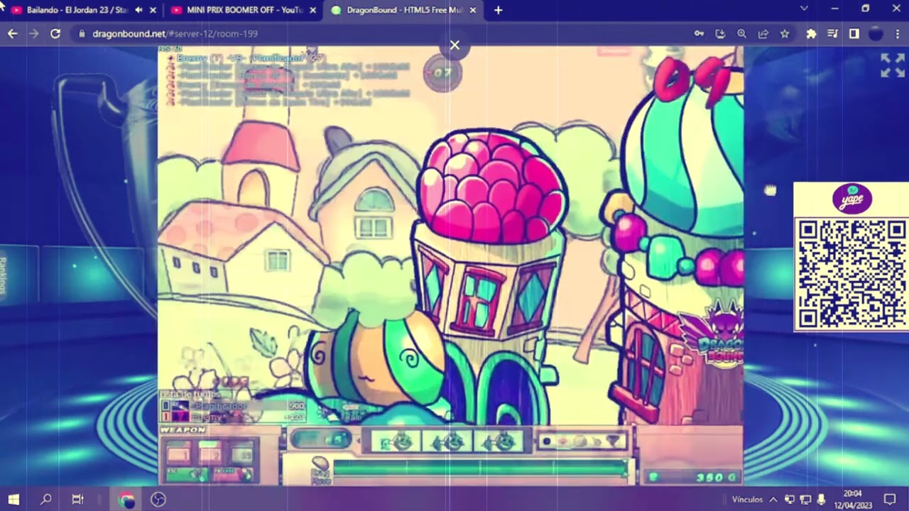Click the microphone tray icon
The image size is (909, 511).
(822, 499)
